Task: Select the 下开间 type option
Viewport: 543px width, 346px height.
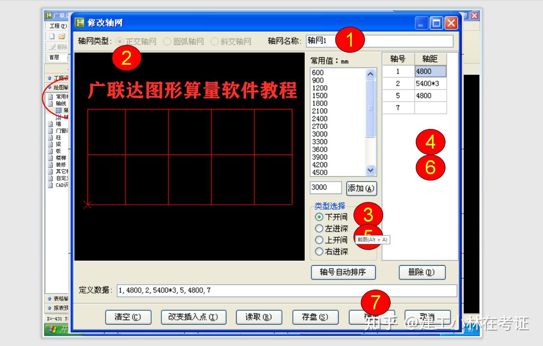Action: click(319, 217)
